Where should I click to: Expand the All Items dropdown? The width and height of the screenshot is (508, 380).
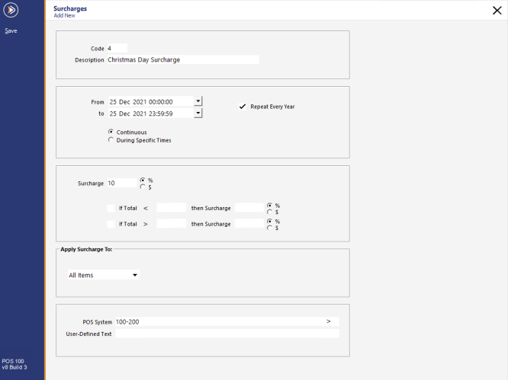coord(135,275)
